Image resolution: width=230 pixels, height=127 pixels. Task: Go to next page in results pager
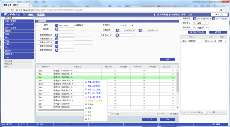(x=124, y=114)
